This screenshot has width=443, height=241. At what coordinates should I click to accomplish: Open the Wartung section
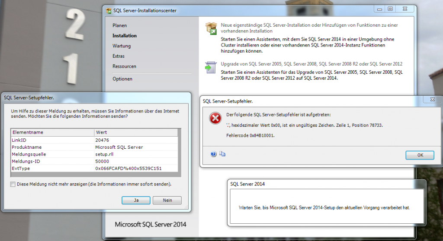point(122,46)
